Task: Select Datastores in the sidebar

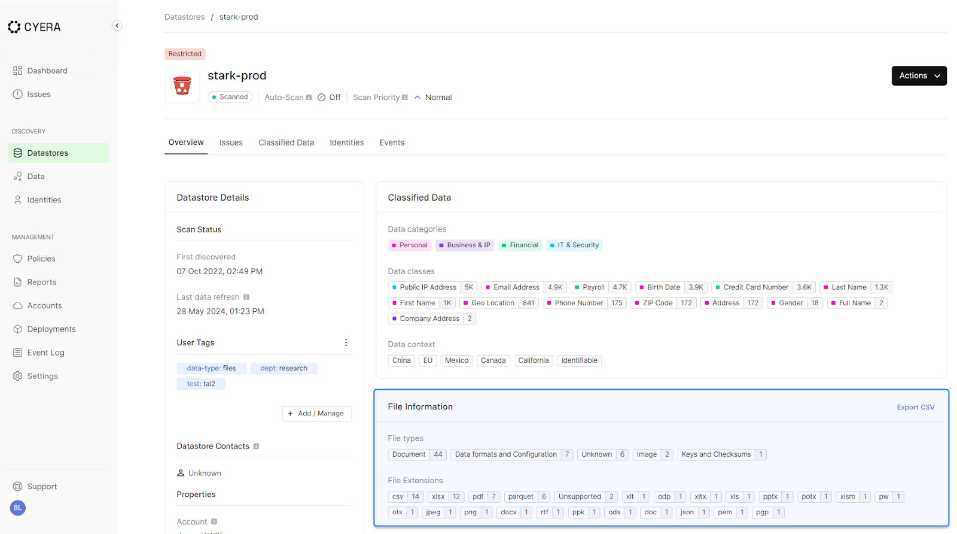Action: tap(58, 153)
